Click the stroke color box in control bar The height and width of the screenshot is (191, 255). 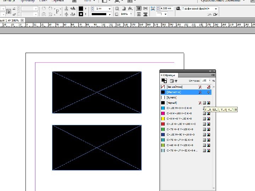(x=81, y=14)
